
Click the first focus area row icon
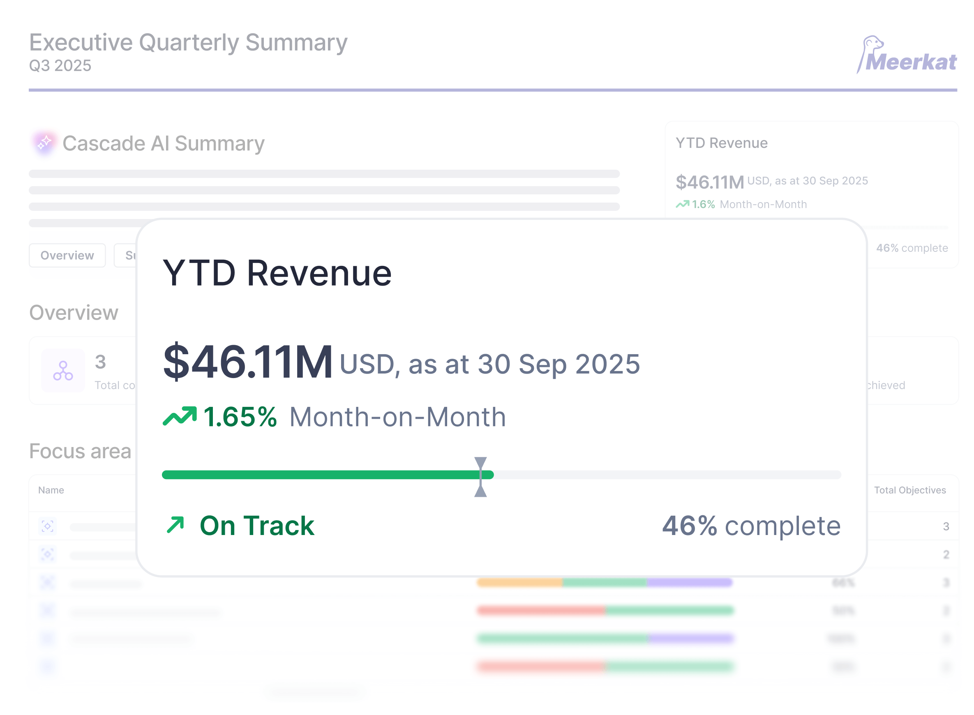tap(47, 526)
